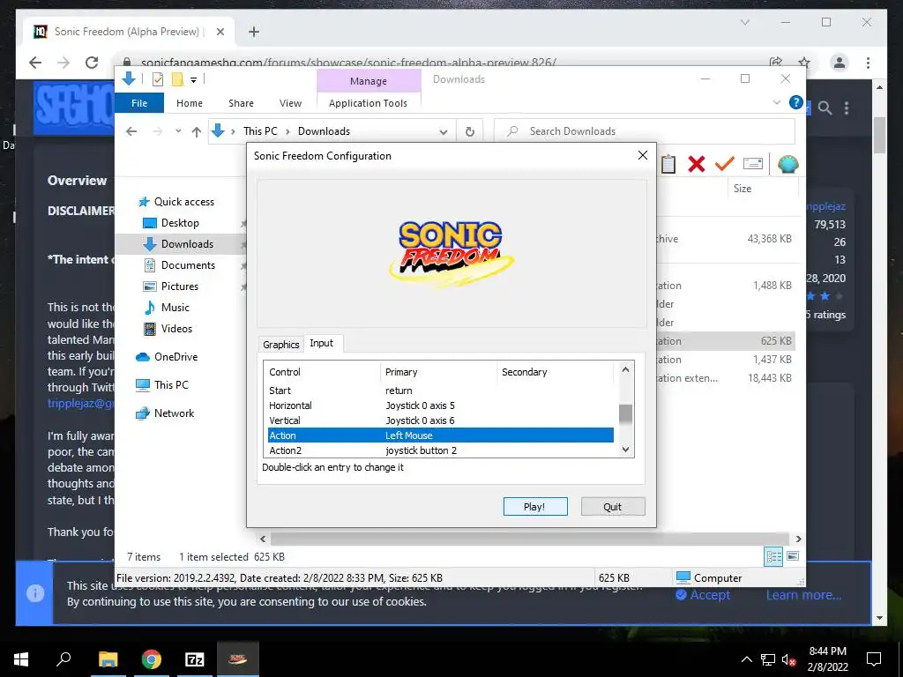Image resolution: width=903 pixels, height=677 pixels.
Task: Open taskbar search
Action: click(63, 659)
